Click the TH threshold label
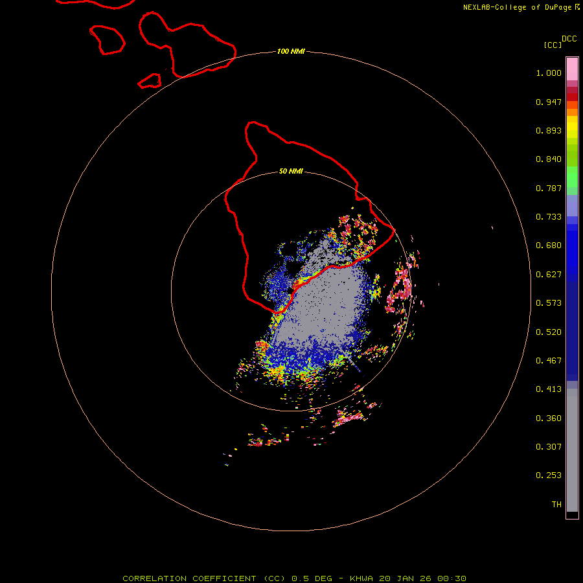This screenshot has height=583, width=583. [556, 505]
